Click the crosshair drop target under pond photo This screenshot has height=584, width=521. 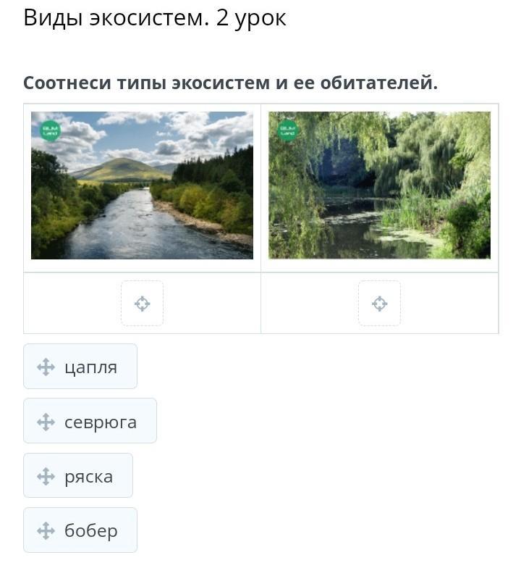(x=379, y=304)
